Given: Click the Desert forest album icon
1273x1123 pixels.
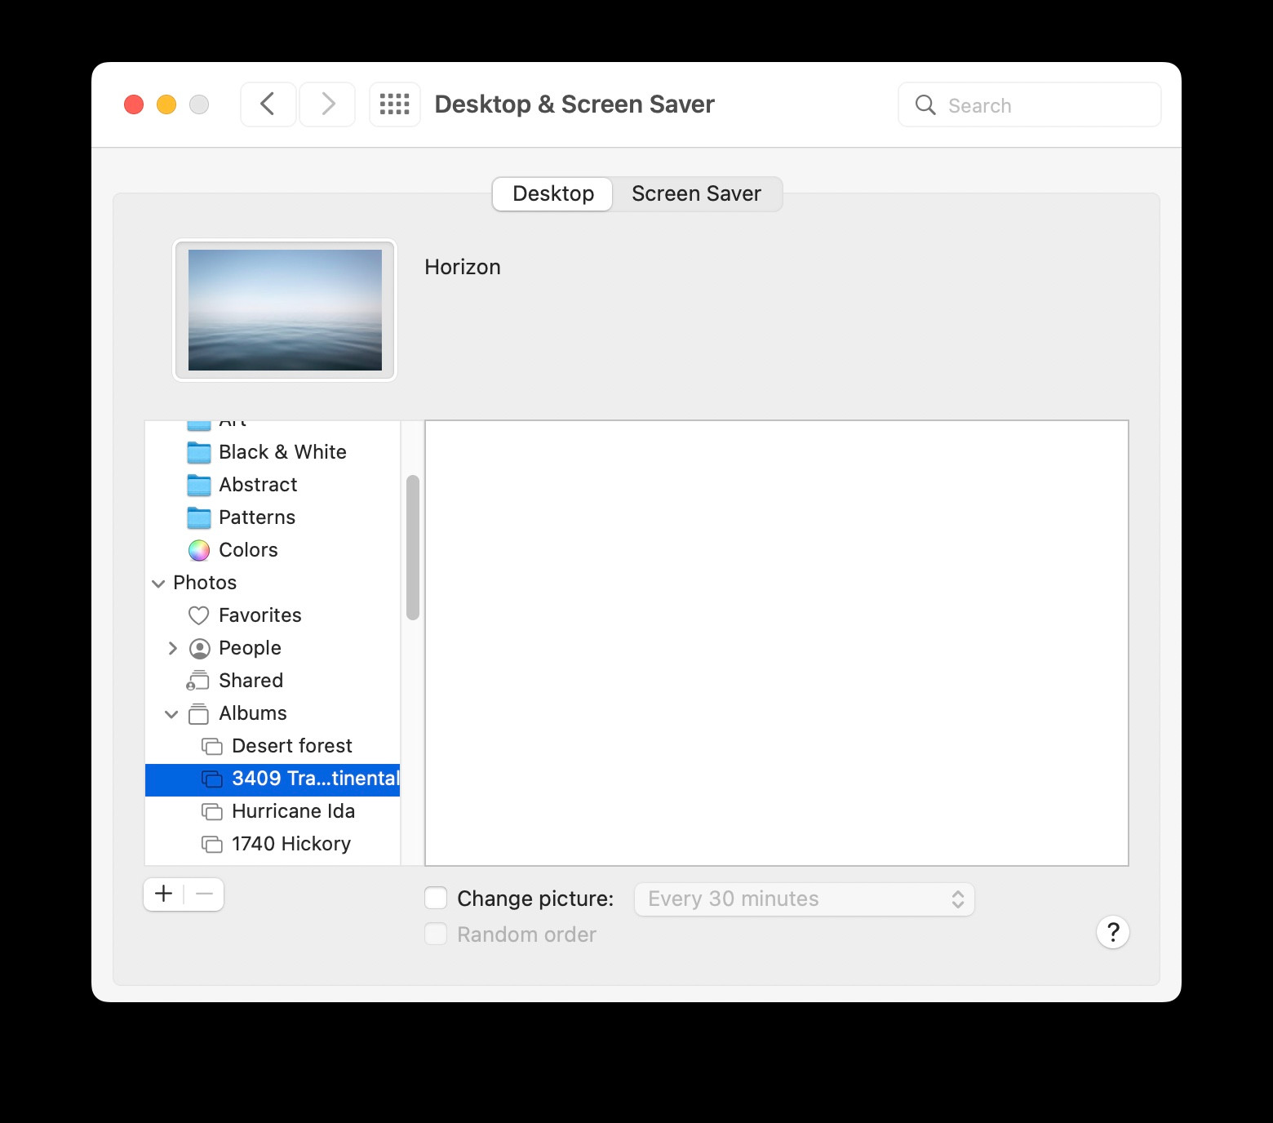Looking at the screenshot, I should point(212,746).
